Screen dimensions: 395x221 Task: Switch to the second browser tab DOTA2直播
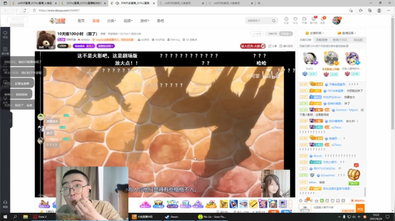[x=84, y=3]
